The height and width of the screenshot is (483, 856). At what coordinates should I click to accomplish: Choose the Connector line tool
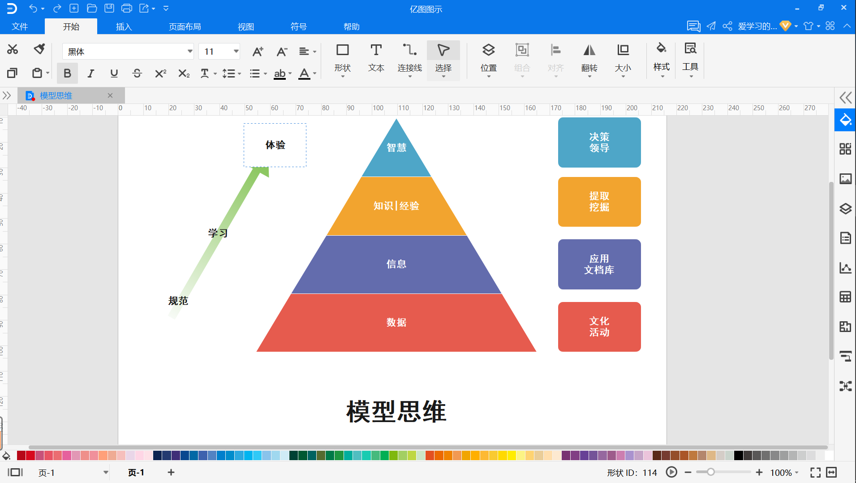point(409,60)
